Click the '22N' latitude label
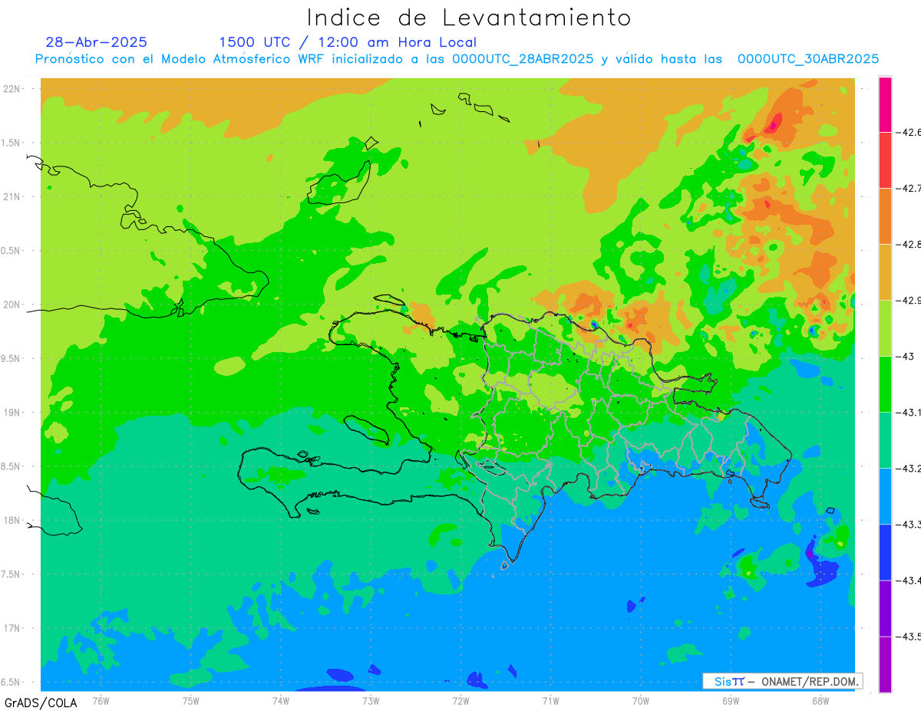 [x=12, y=89]
